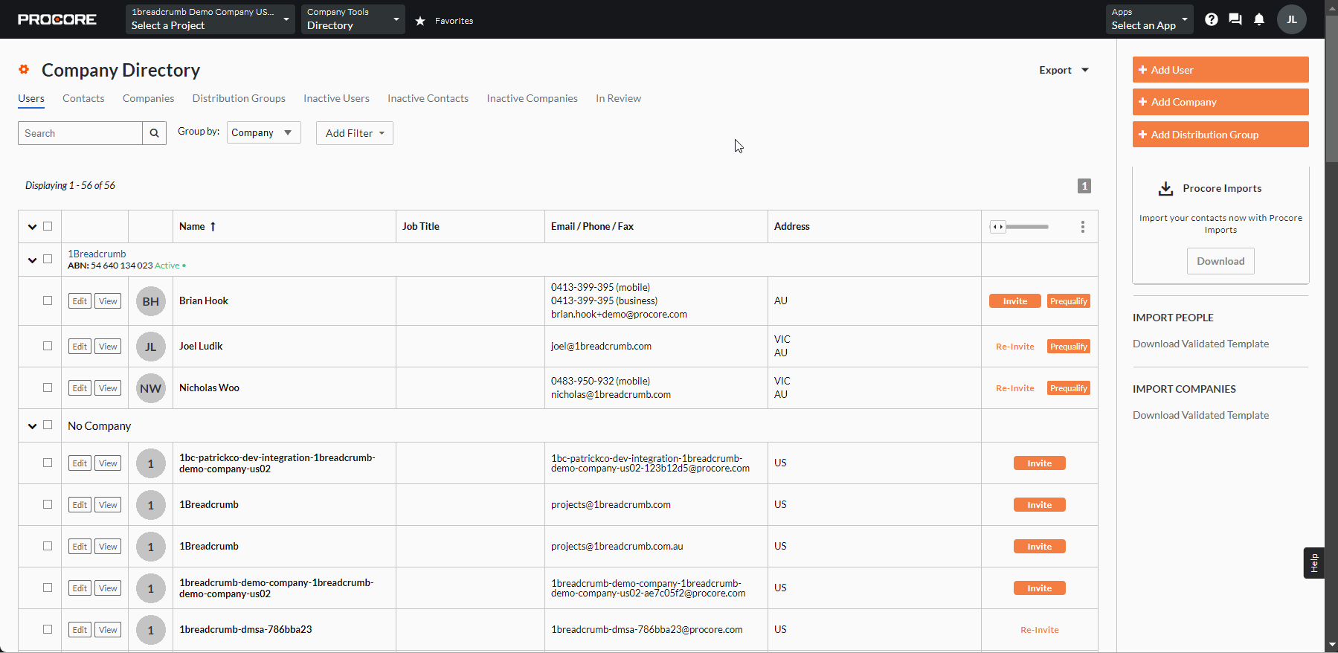The height and width of the screenshot is (653, 1338).
Task: Check the box for Brian Hook
Action: click(x=48, y=300)
